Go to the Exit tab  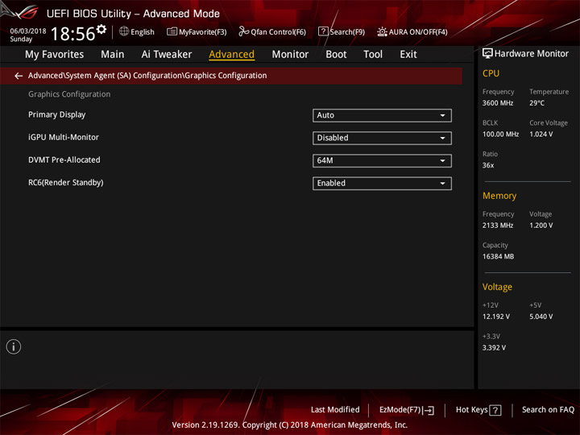(408, 55)
